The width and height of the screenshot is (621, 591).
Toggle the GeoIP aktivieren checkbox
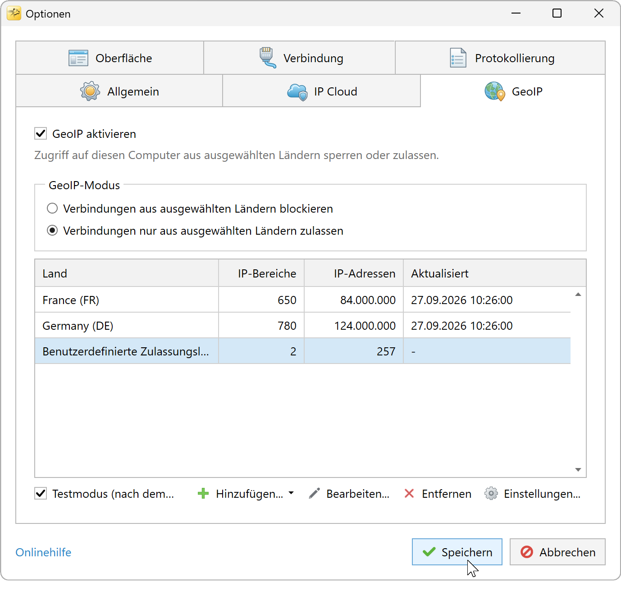pyautogui.click(x=41, y=133)
